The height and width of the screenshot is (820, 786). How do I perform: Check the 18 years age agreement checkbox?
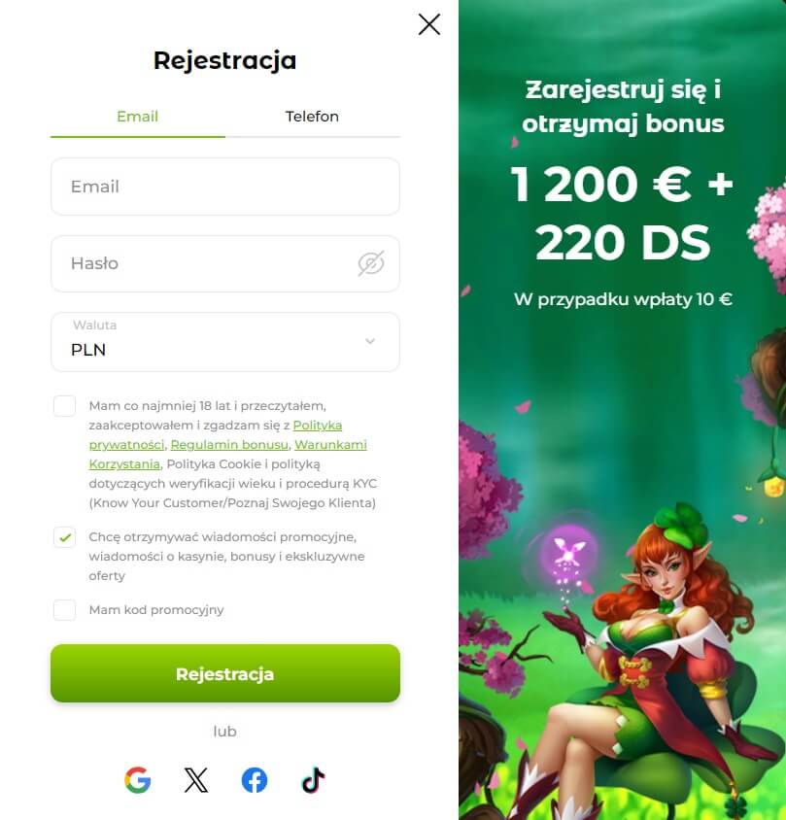pyautogui.click(x=64, y=406)
